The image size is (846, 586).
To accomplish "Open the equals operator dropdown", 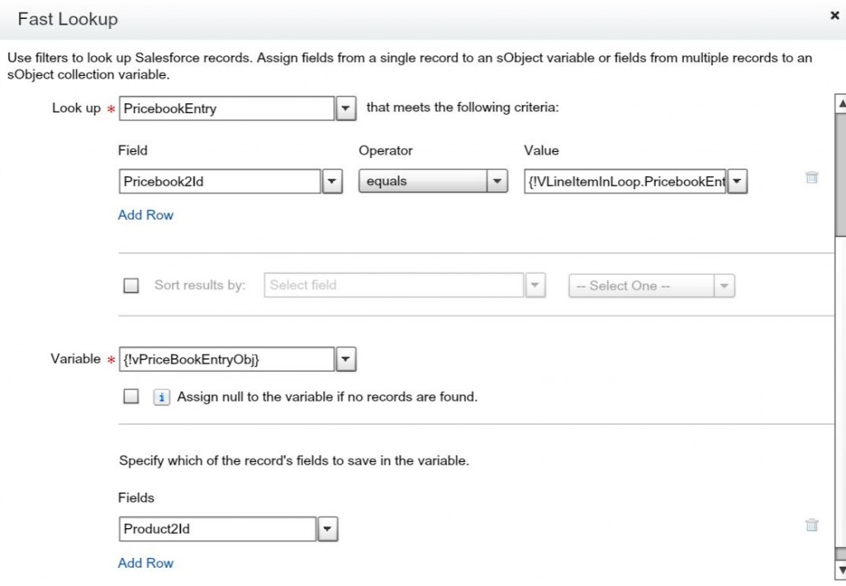I will pos(497,182).
